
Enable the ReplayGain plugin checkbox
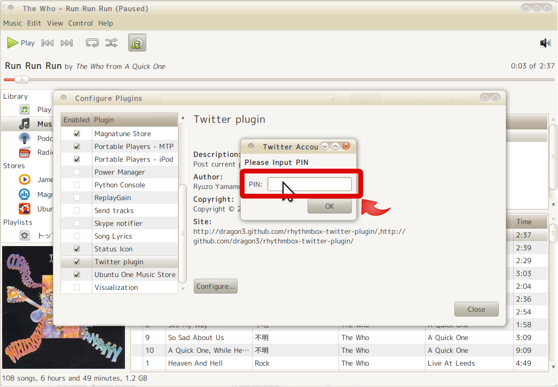coord(77,198)
